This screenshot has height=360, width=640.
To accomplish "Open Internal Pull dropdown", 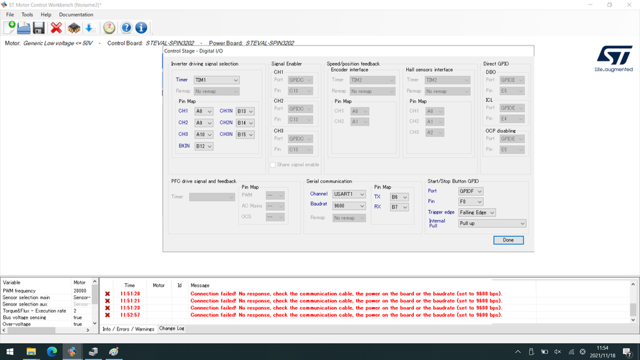I will coord(492,224).
